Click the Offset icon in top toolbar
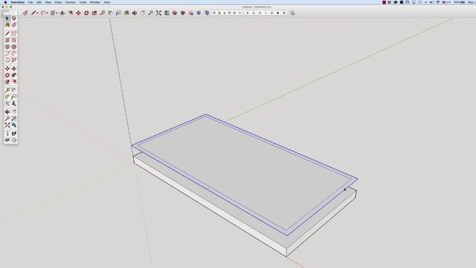476x268 pixels. pyautogui.click(x=71, y=13)
